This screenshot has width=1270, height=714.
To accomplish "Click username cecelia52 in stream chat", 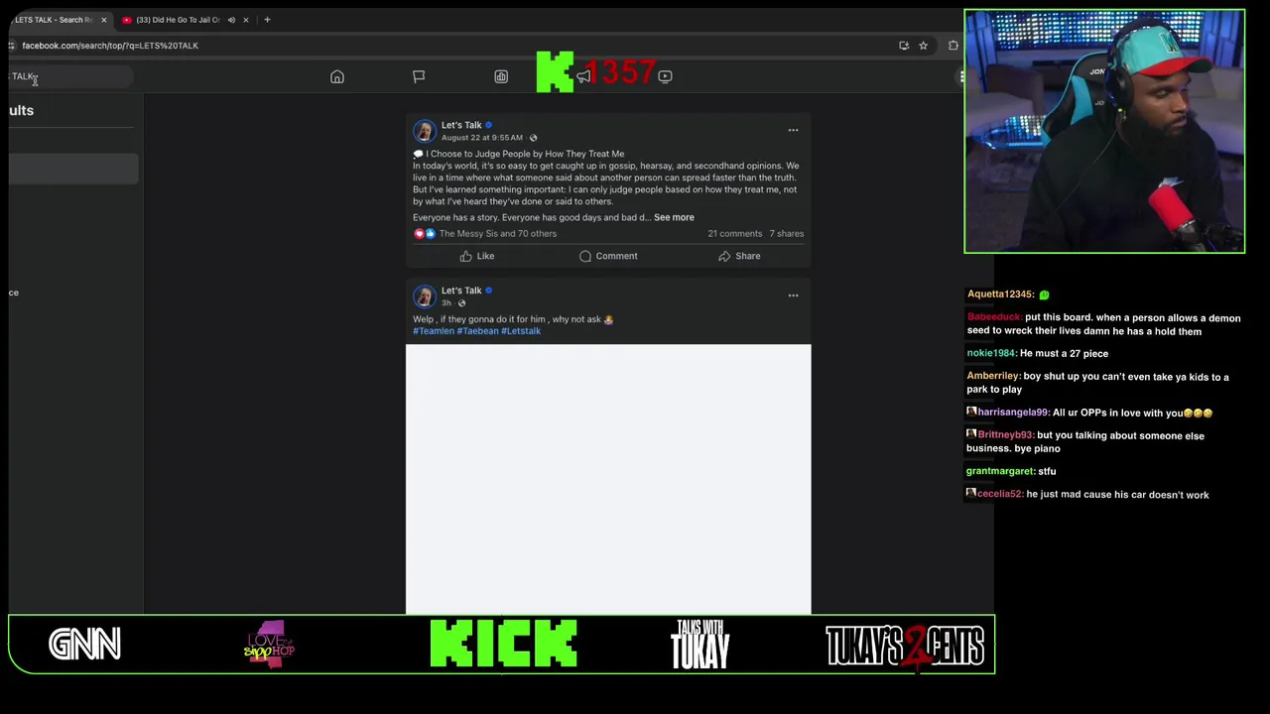I will coord(1000,494).
